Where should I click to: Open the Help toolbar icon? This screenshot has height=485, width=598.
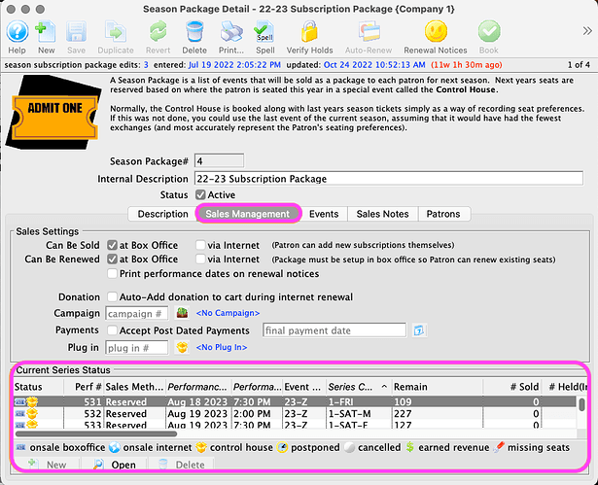18,31
